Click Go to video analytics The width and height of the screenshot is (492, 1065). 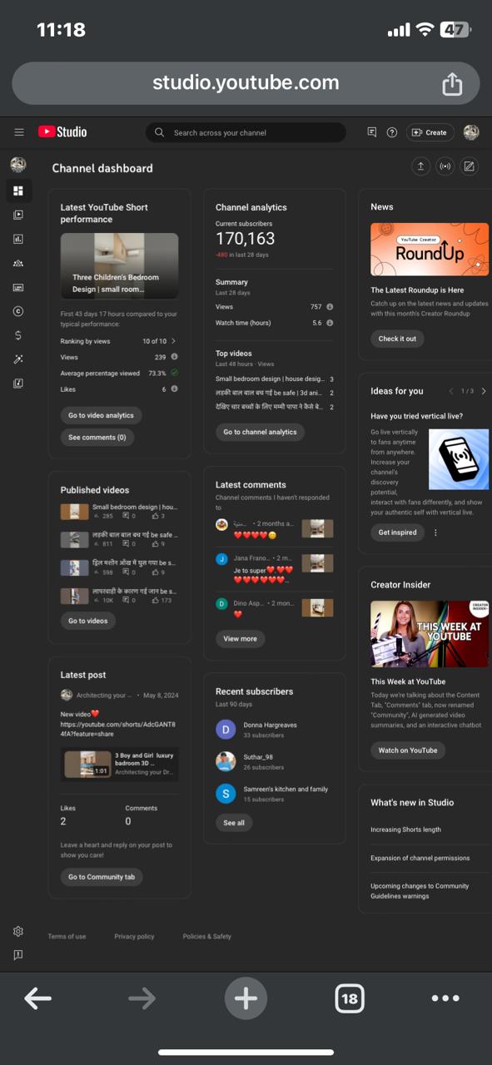click(101, 415)
